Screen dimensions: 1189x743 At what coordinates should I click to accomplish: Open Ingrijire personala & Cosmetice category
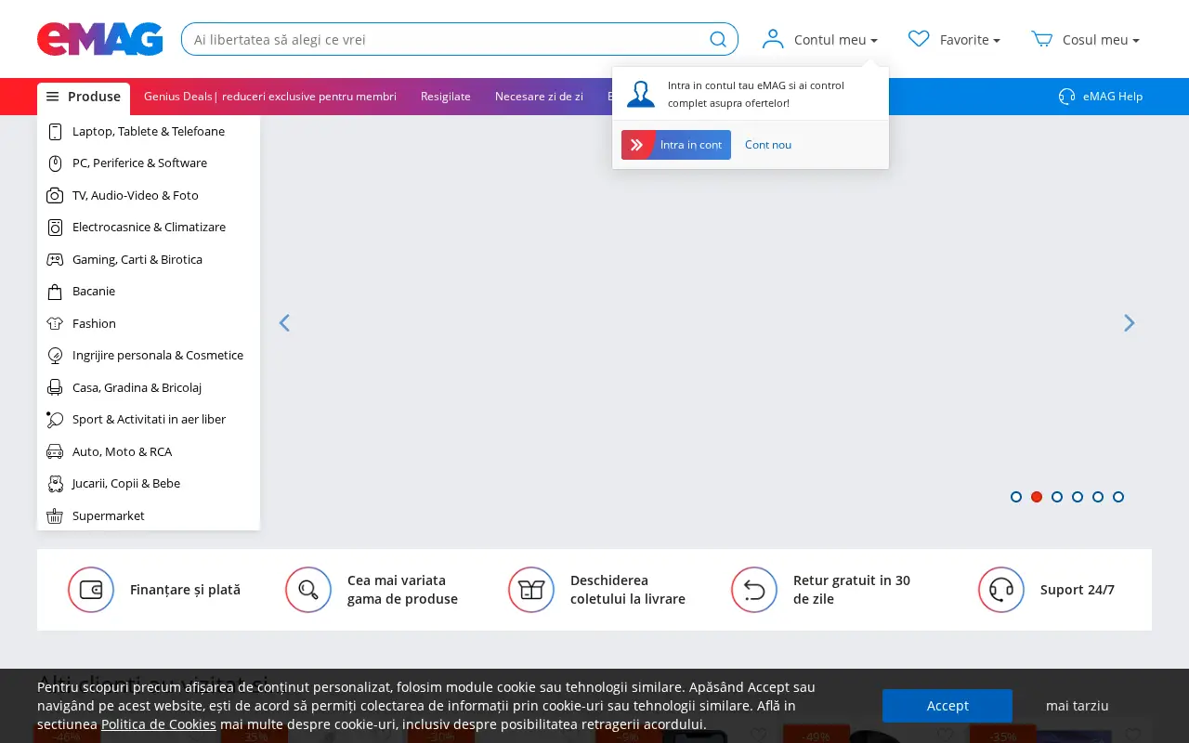click(x=149, y=356)
